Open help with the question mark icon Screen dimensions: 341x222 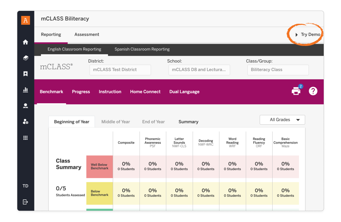(313, 91)
